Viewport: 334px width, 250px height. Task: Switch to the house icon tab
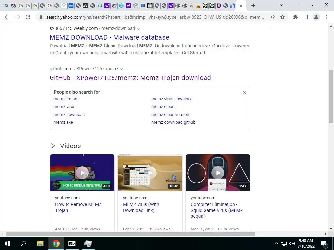[x=64, y=6]
